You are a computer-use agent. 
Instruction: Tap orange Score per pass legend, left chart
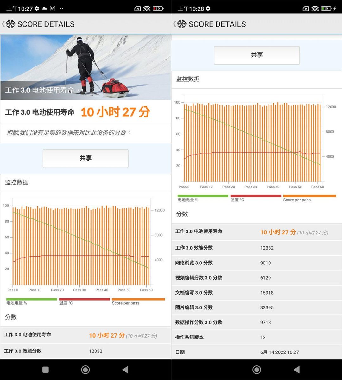coord(138,301)
